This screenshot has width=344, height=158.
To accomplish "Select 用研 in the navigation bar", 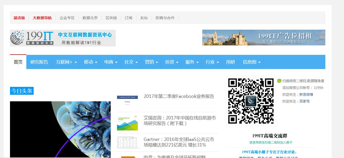I will pos(230,62).
